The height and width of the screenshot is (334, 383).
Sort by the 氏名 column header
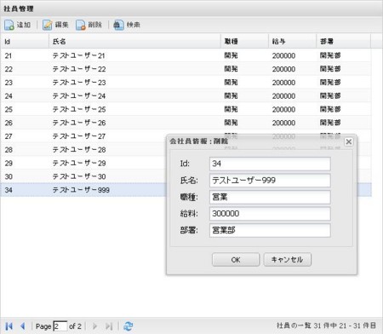(134, 42)
